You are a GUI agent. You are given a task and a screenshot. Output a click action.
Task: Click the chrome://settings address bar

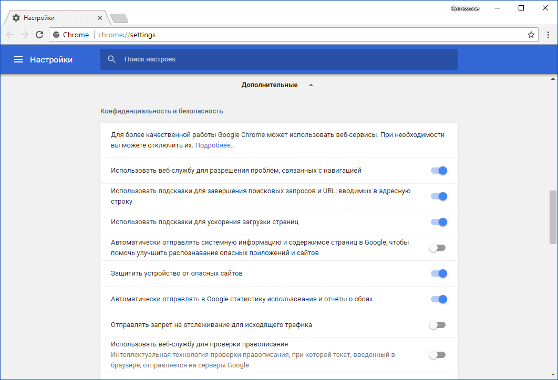click(294, 35)
